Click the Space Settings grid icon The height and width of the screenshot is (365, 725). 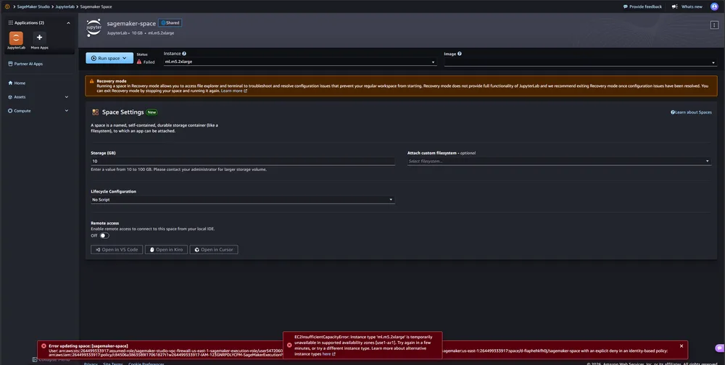coord(95,112)
